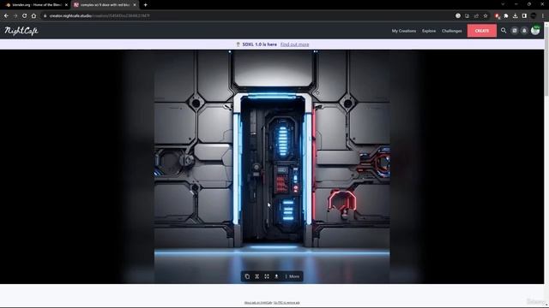549x308 pixels.
Task: Click the browser forward arrow
Action: [x=15, y=15]
